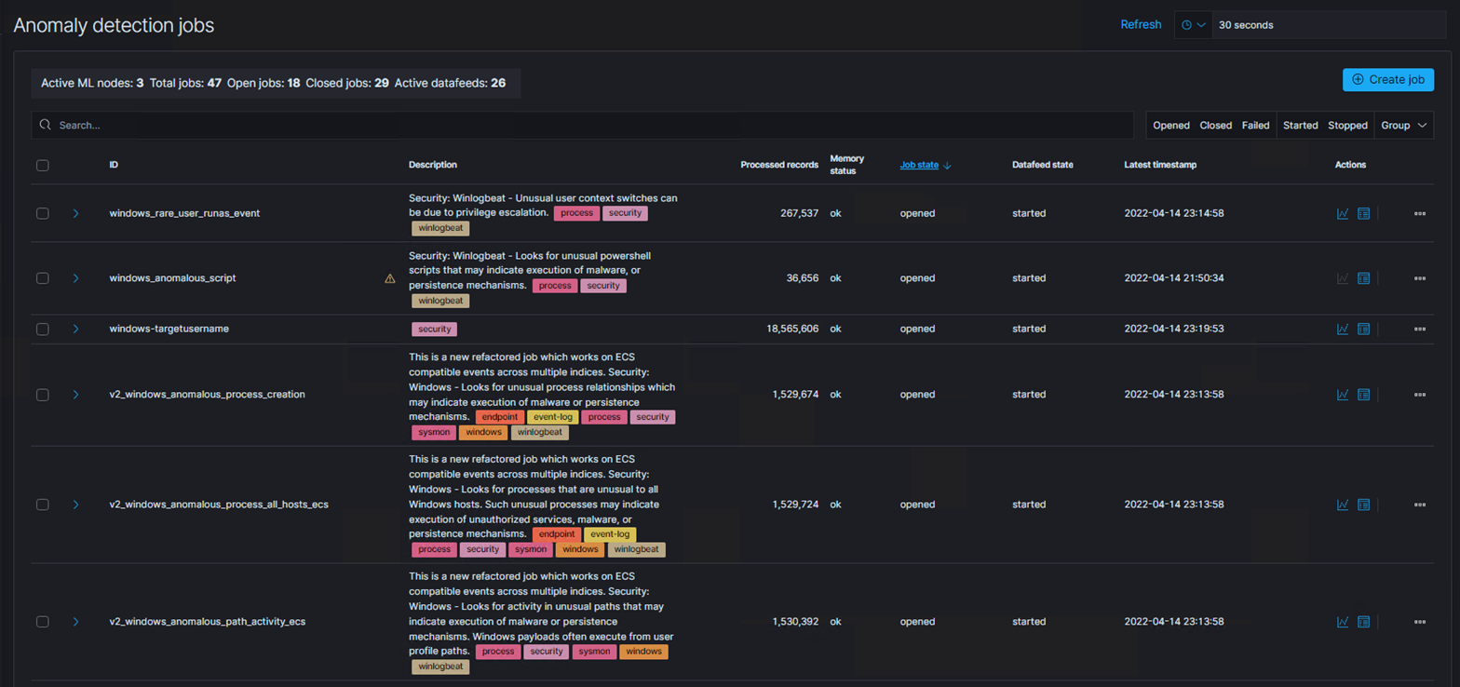Open the Group filter dropdown
The image size is (1460, 687).
click(1404, 125)
